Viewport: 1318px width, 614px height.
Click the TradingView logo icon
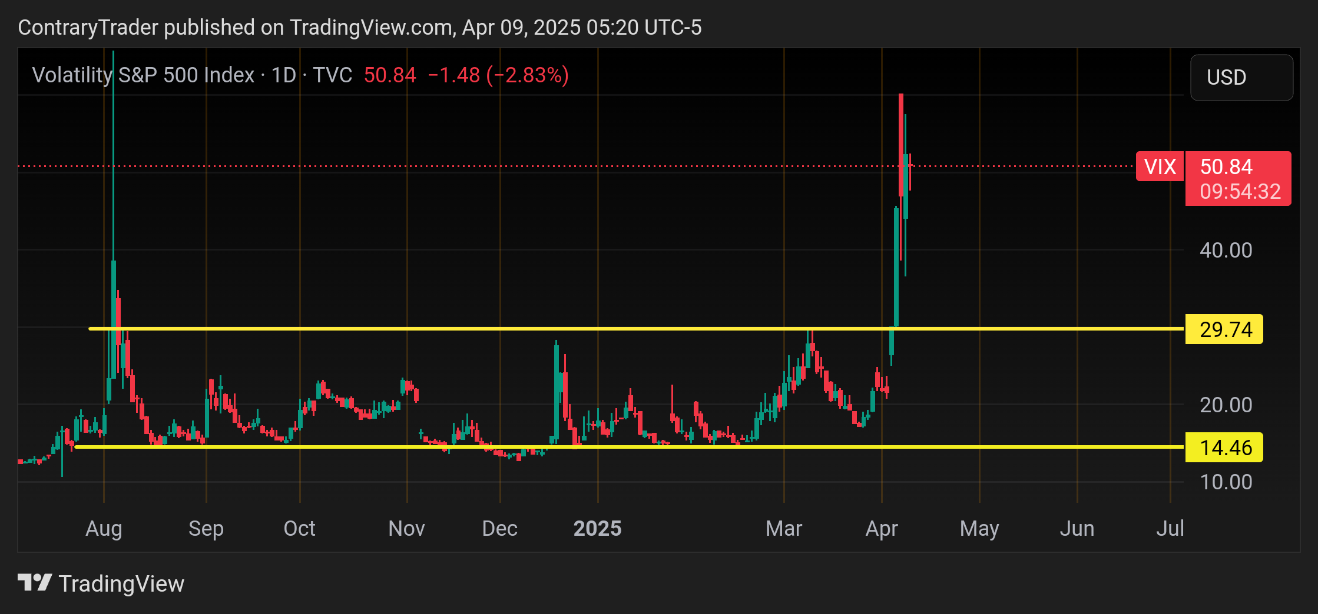pos(35,583)
